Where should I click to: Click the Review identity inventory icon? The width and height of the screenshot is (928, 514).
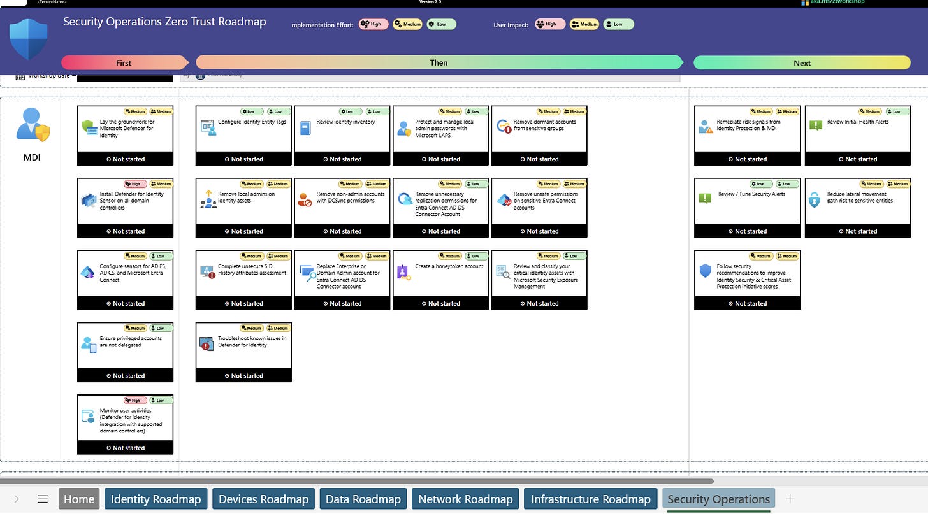click(306, 127)
